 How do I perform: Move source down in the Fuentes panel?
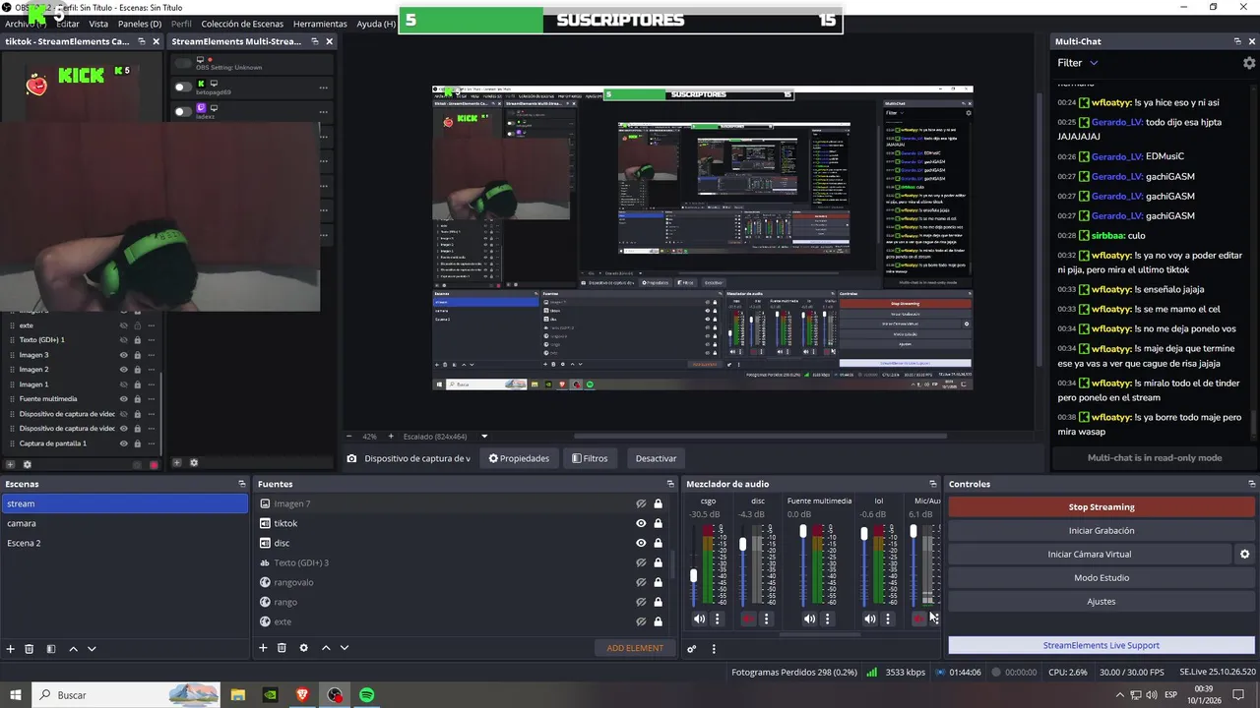coord(344,647)
